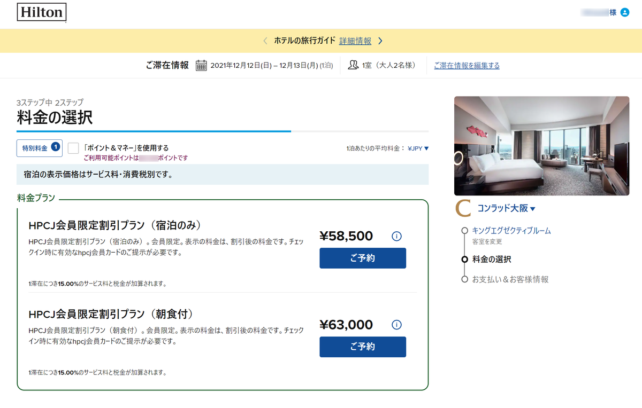642x408 pixels.
Task: Select the 料金の選択 step
Action: [492, 260]
